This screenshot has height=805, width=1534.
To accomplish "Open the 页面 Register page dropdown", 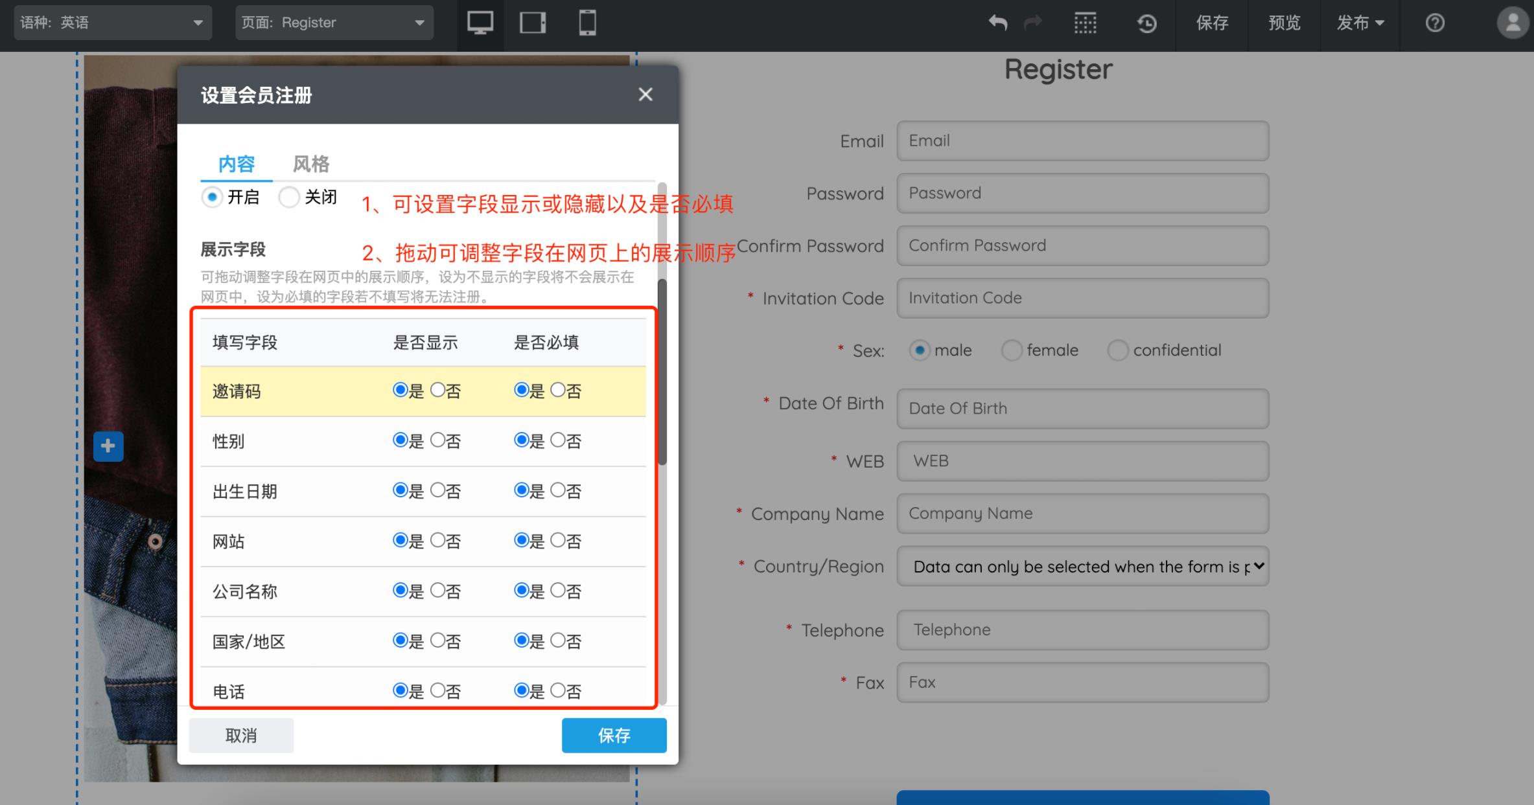I will (334, 23).
